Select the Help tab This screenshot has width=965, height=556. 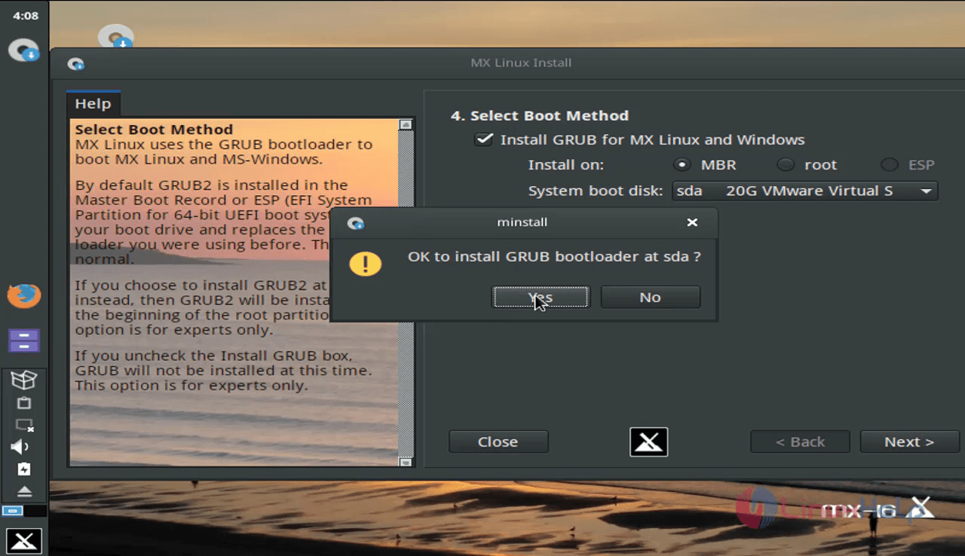[x=93, y=103]
